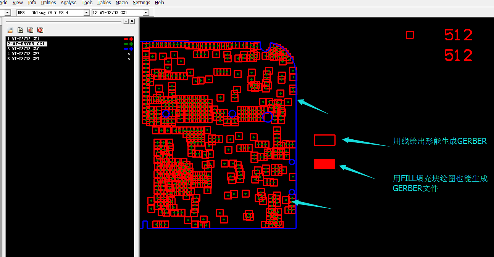Click the layer panel icon with red bar
The width and height of the screenshot is (494, 257).
point(31,30)
